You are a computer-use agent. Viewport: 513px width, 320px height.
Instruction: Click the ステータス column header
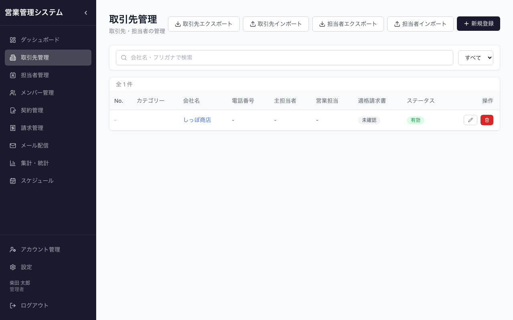point(421,101)
